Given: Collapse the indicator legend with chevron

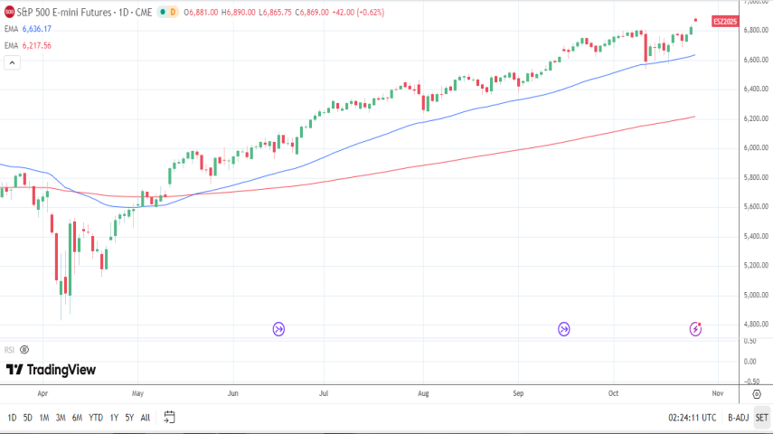Looking at the screenshot, I should tap(13, 62).
